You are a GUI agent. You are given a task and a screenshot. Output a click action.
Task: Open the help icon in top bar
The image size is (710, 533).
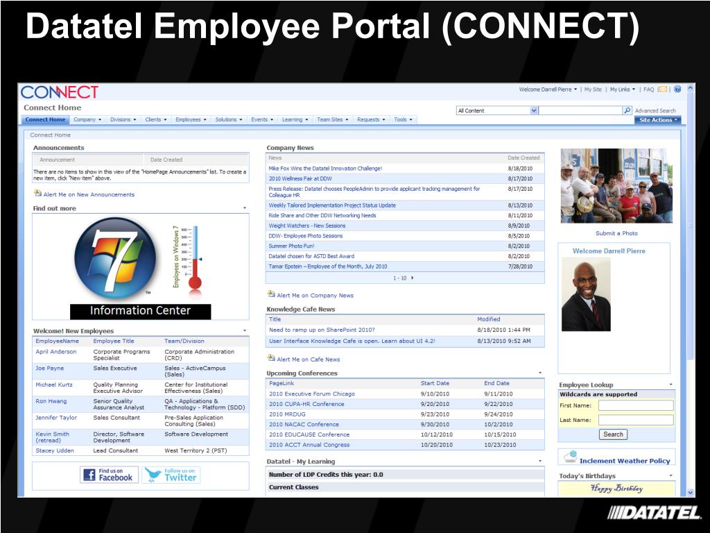pos(677,90)
